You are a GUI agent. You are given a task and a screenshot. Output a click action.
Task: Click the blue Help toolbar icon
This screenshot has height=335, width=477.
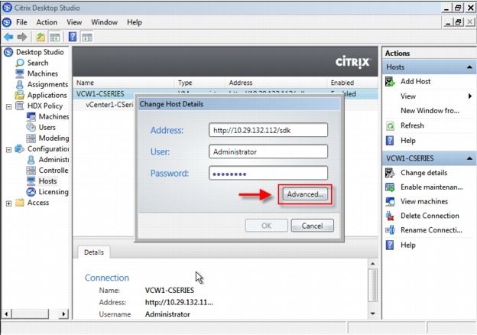click(x=73, y=37)
